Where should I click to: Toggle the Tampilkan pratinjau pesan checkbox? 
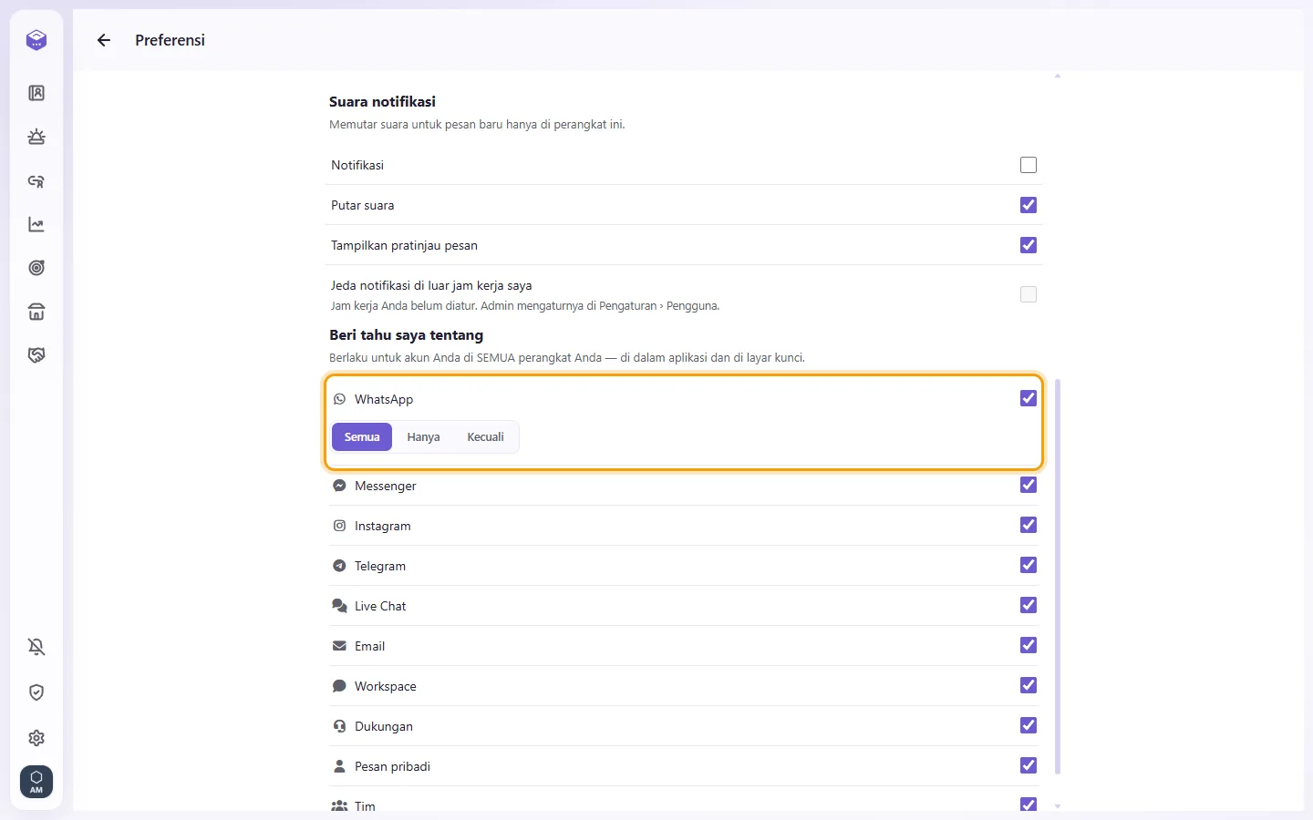click(1029, 245)
